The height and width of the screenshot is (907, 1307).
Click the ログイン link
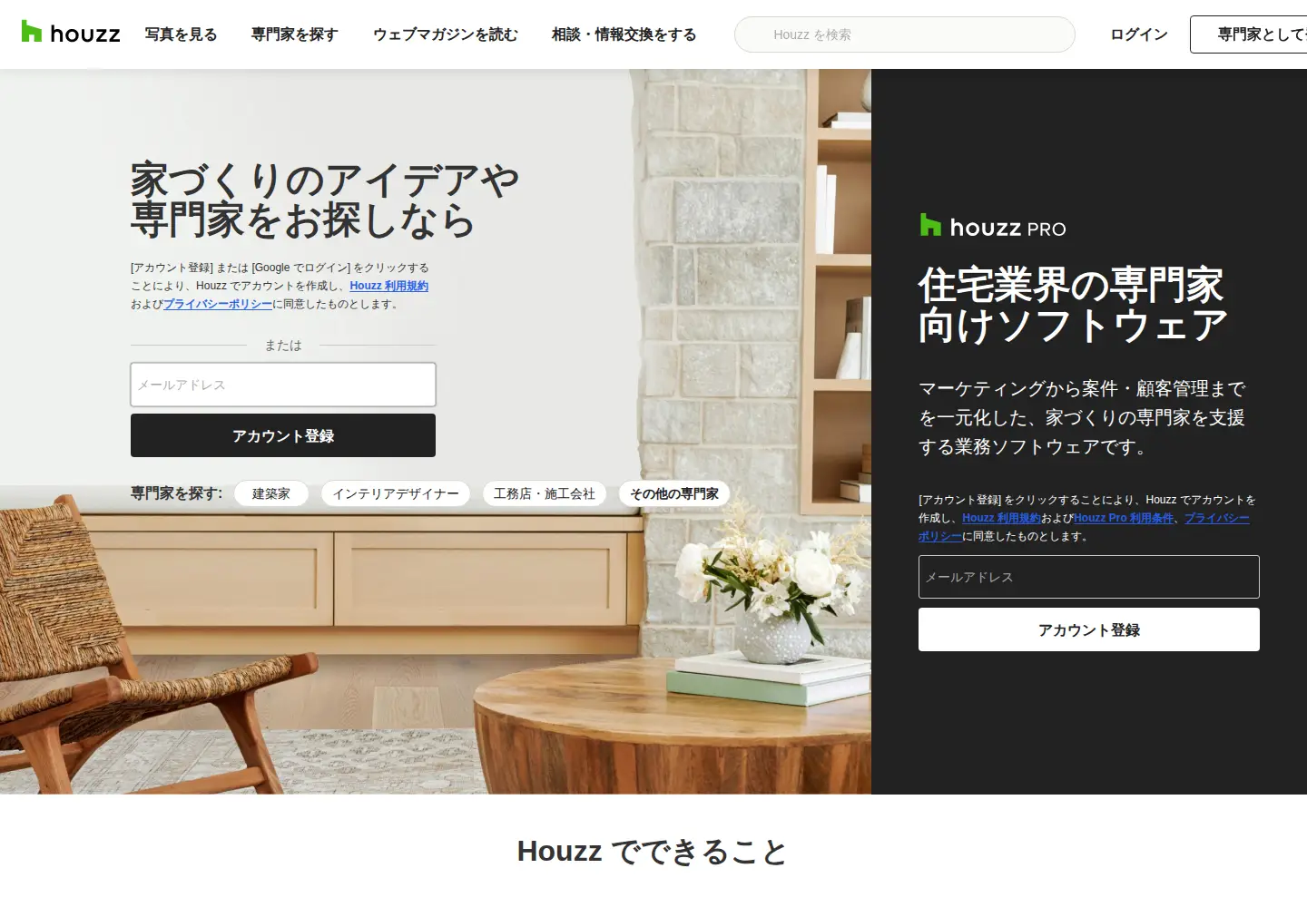click(x=1139, y=34)
